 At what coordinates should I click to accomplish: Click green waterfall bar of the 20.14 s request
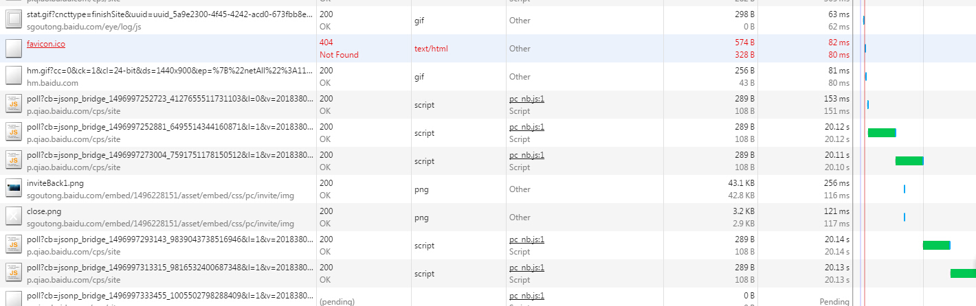[937, 245]
